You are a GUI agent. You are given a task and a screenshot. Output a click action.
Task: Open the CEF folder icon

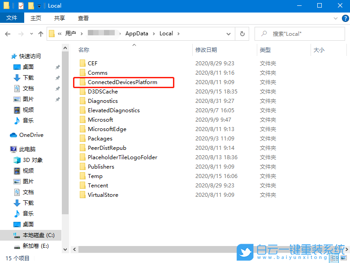[x=82, y=63]
